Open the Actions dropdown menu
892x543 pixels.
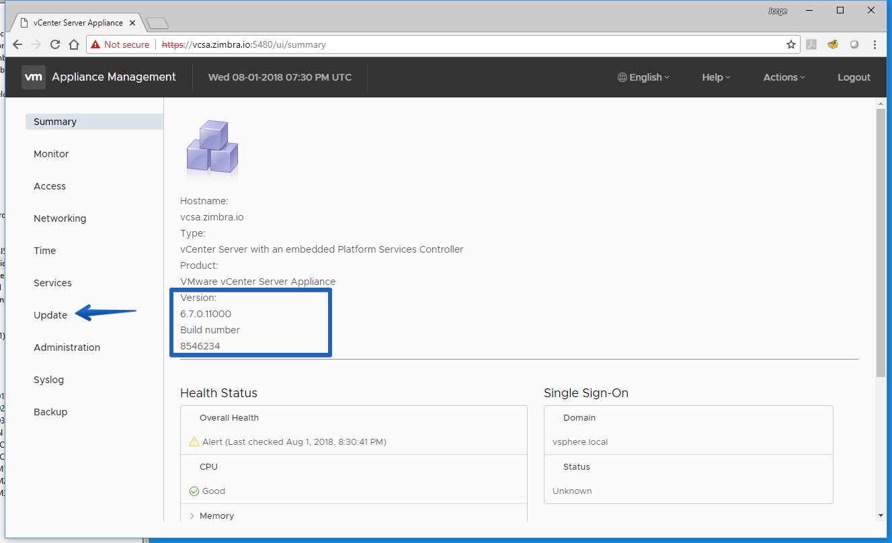pos(784,77)
